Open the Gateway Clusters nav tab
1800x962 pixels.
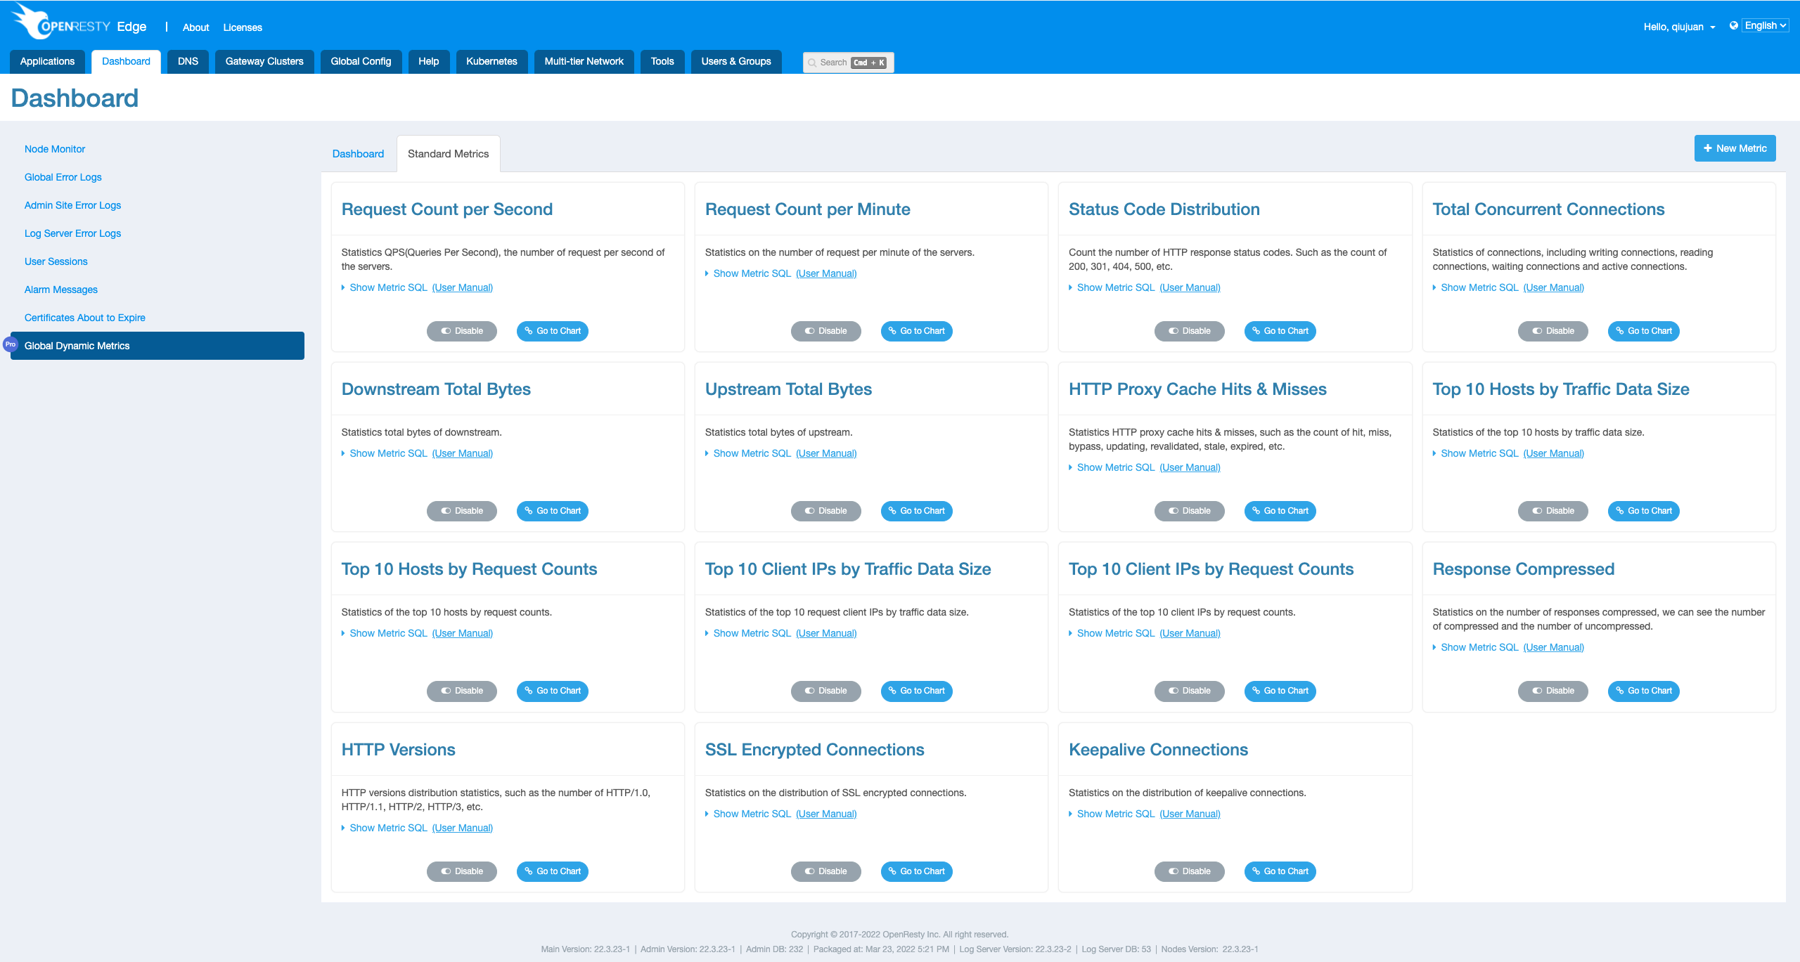click(x=264, y=62)
